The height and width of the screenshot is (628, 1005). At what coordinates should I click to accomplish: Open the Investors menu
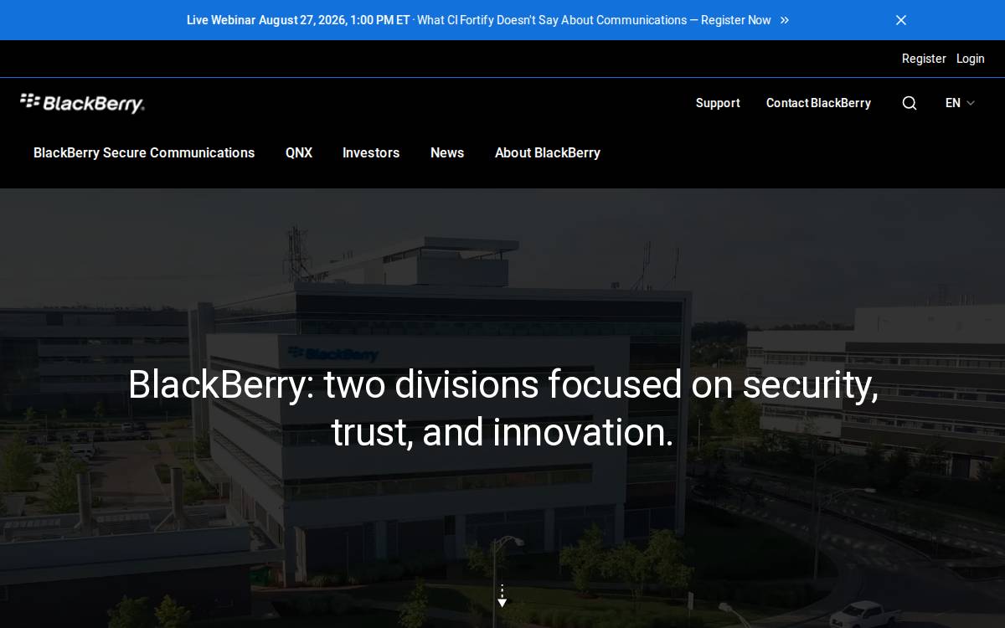point(371,152)
